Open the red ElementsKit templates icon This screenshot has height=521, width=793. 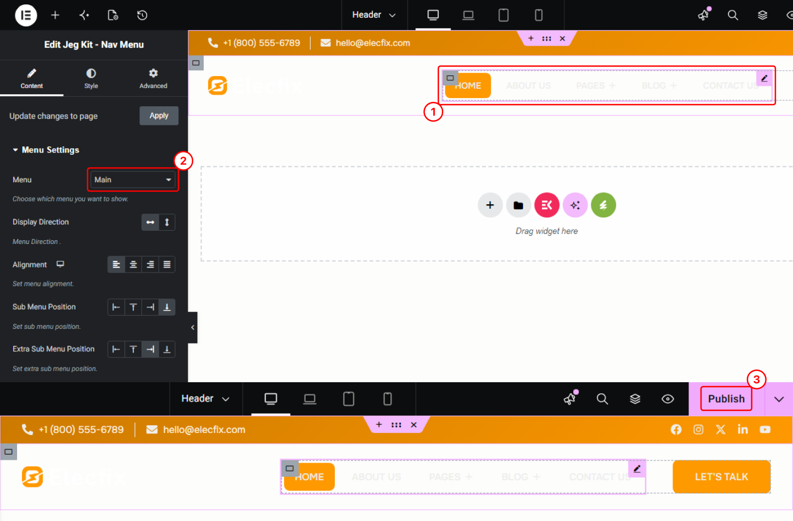coord(547,205)
